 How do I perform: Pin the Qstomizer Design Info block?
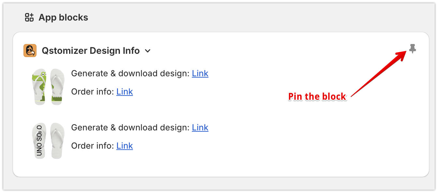tap(413, 49)
